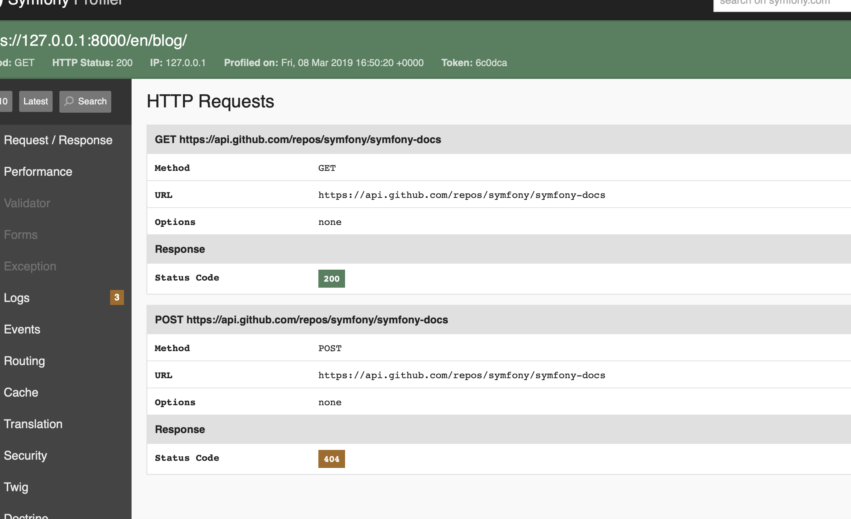The image size is (851, 519).
Task: Open the Latest profile button
Action: point(36,101)
